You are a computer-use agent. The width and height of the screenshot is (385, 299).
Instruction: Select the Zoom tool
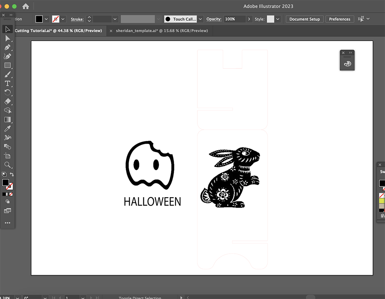(7, 165)
